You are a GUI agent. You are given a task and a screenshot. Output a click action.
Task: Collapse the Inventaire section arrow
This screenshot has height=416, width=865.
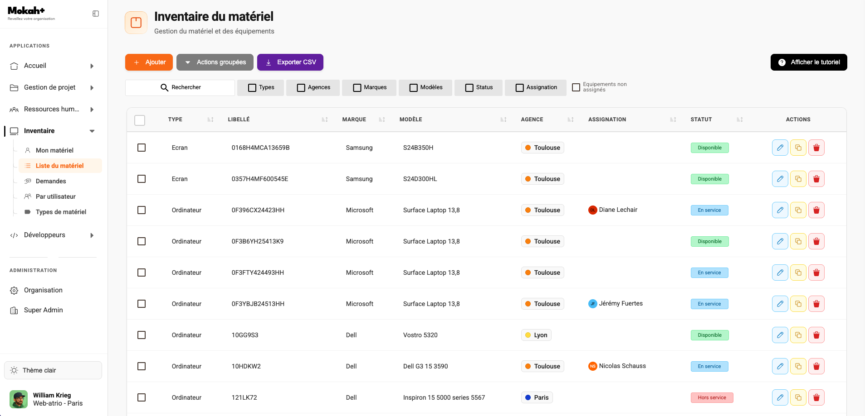point(92,131)
